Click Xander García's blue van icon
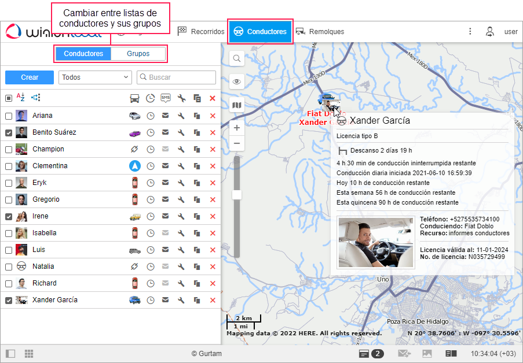Image resolution: width=523 pixels, height=363 pixels. 135,300
